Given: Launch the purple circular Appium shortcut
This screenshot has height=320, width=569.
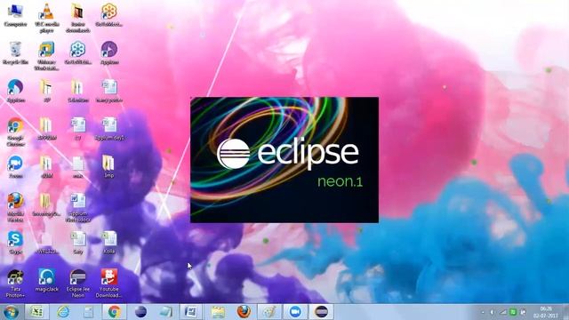Looking at the screenshot, I should [x=108, y=53].
